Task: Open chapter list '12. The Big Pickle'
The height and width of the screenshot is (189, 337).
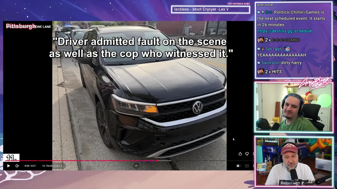Action: tap(52, 166)
